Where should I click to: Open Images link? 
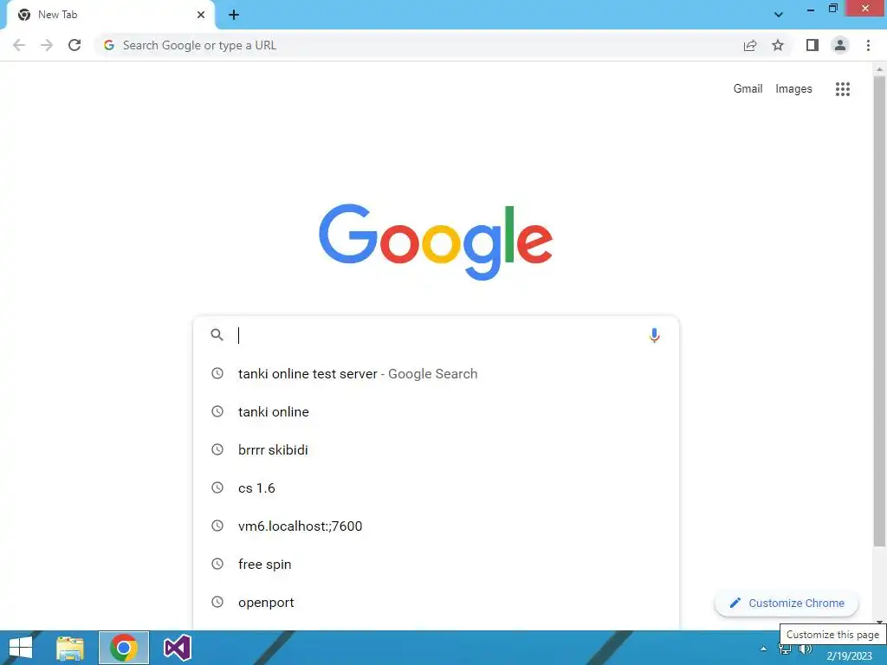793,89
